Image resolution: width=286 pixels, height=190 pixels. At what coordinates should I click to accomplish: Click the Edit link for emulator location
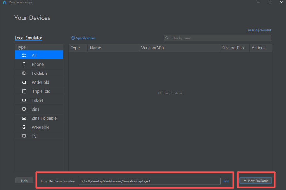(226, 181)
